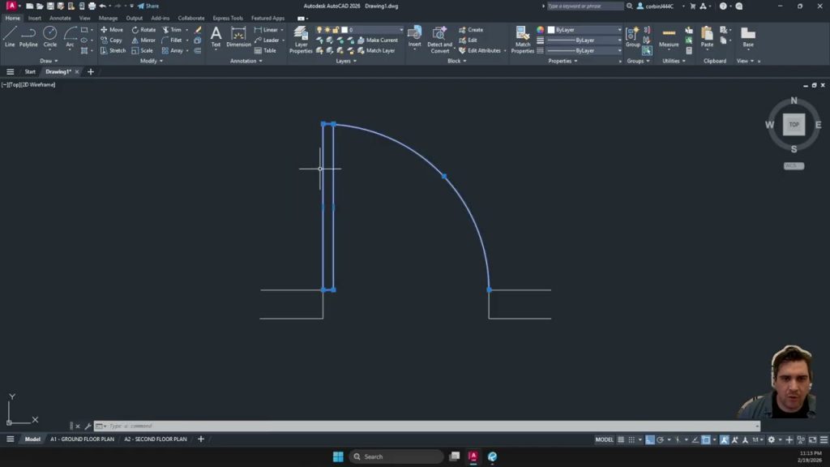Click into the command line input field

pyautogui.click(x=405, y=426)
